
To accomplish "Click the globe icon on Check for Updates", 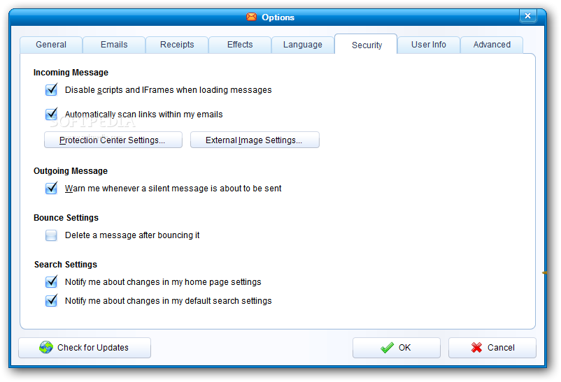I will (46, 347).
